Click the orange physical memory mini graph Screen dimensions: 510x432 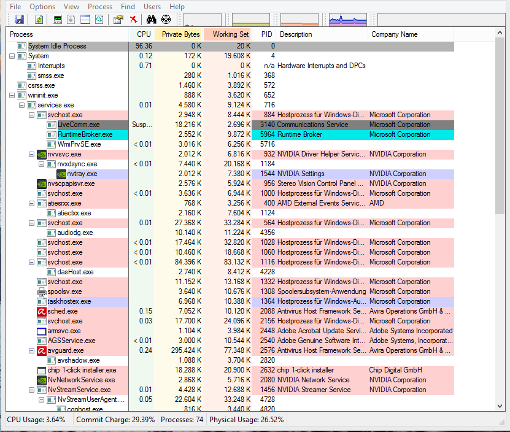point(299,20)
